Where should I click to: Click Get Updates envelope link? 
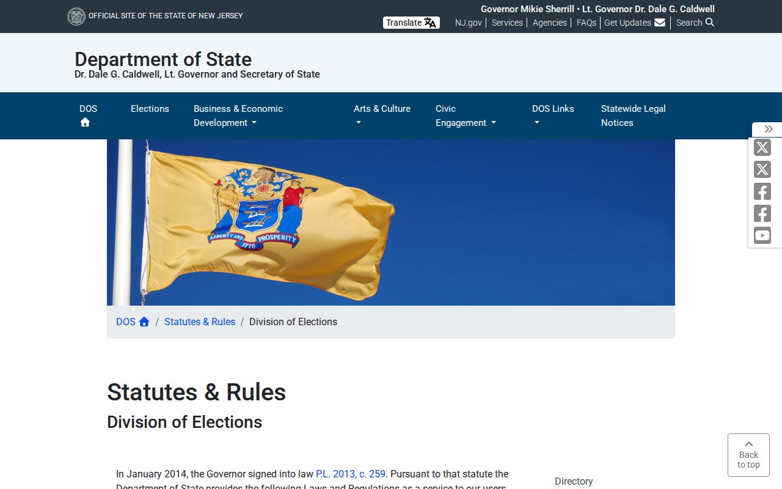(x=635, y=23)
